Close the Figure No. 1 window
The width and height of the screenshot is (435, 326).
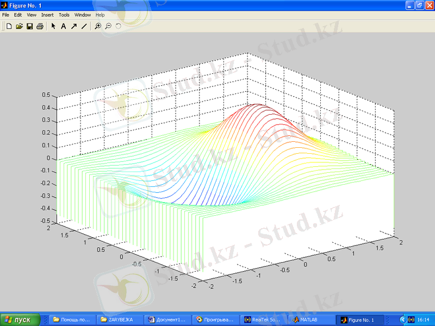429,5
